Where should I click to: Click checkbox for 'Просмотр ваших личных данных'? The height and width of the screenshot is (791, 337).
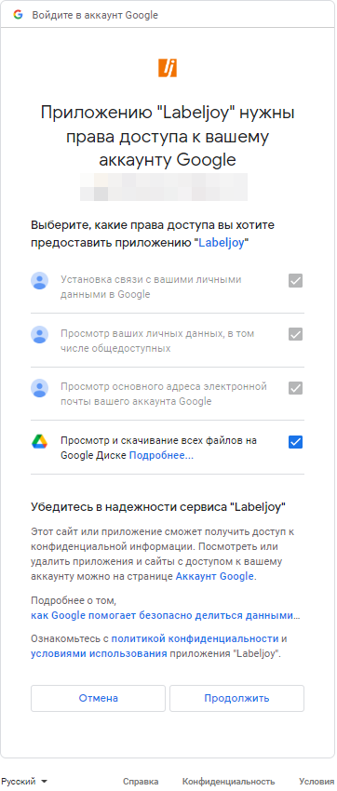pos(295,334)
